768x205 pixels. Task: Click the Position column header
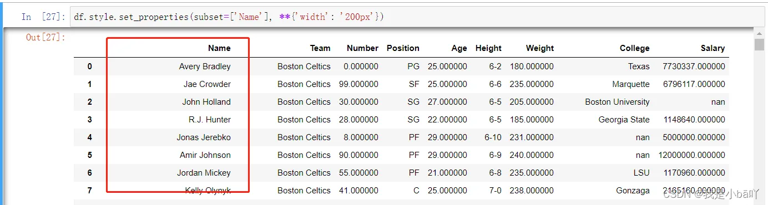403,48
